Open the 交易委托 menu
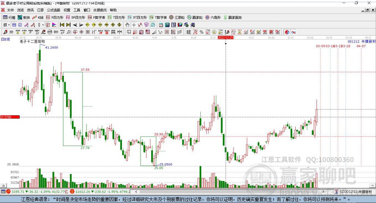 coord(100,10)
